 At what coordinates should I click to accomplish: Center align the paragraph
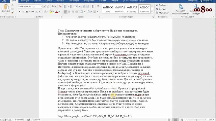[69, 12]
